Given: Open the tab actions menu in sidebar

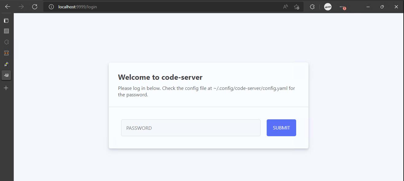Looking at the screenshot, I should coord(6,21).
